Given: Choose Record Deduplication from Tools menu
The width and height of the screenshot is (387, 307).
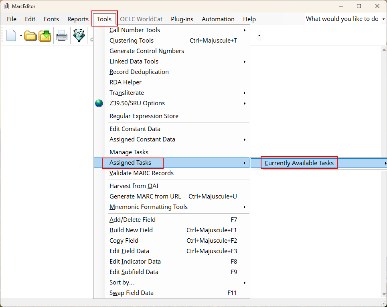Looking at the screenshot, I should (x=139, y=72).
